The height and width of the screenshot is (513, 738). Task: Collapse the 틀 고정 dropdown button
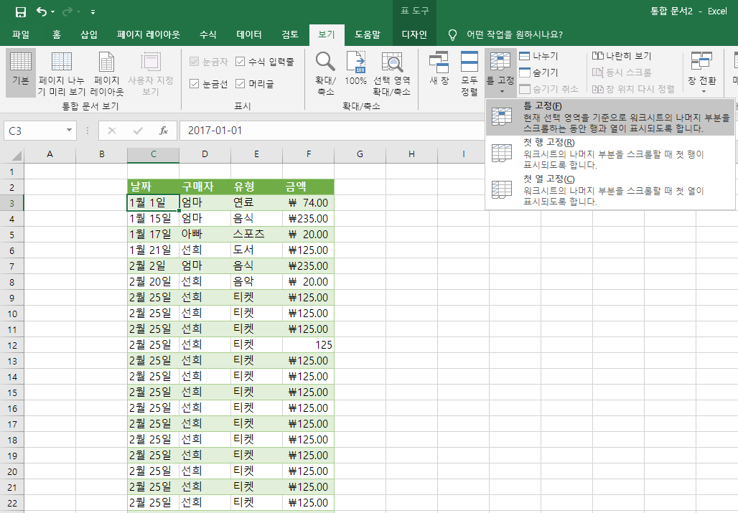pyautogui.click(x=500, y=72)
